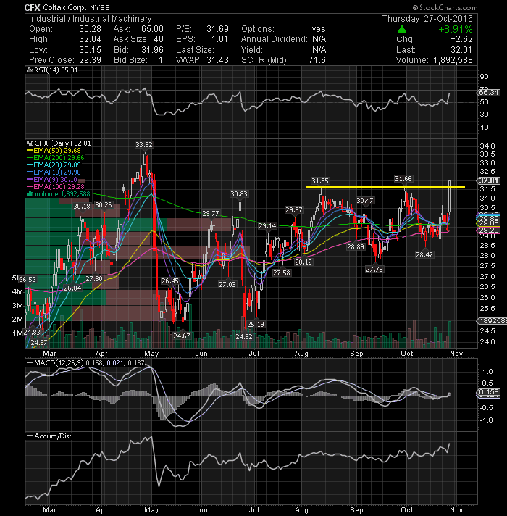
Task: Click the candlestick icon beside CFX (Daily)
Action: click(x=30, y=143)
